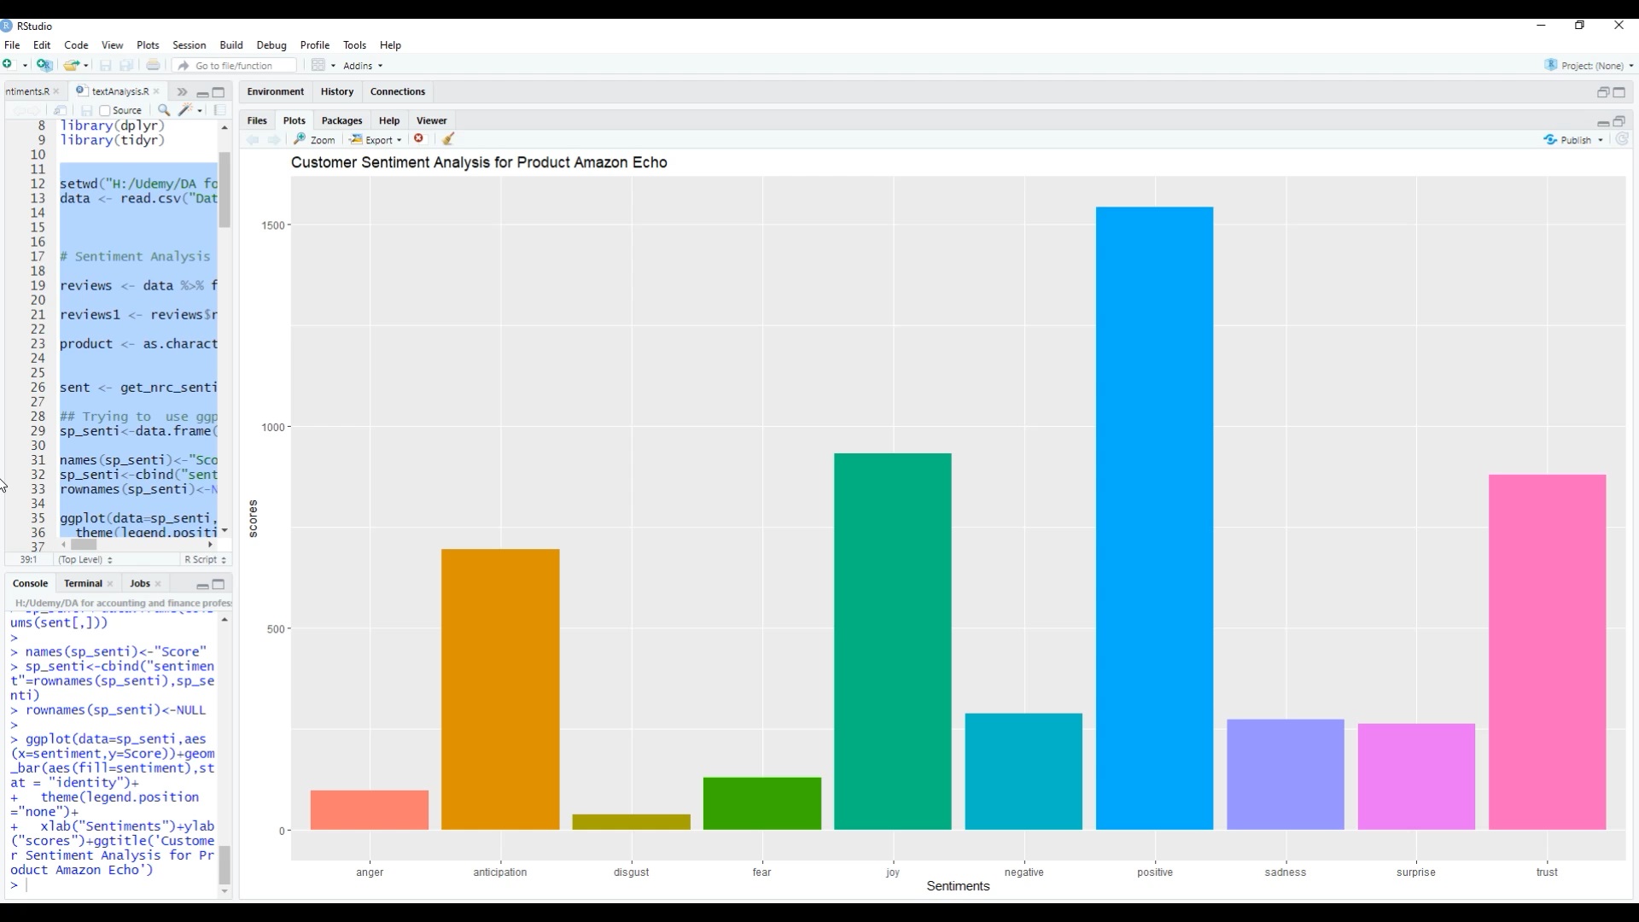Click the console vertical scrollbar thumb
1639x922 pixels.
225,865
